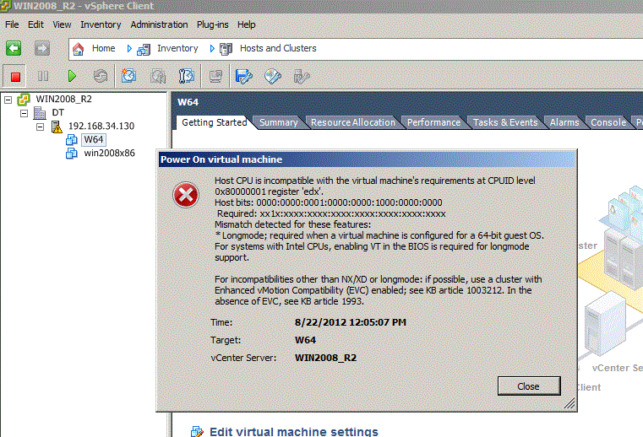The width and height of the screenshot is (643, 437).
Task: Click the Home house icon
Action: pyautogui.click(x=78, y=49)
